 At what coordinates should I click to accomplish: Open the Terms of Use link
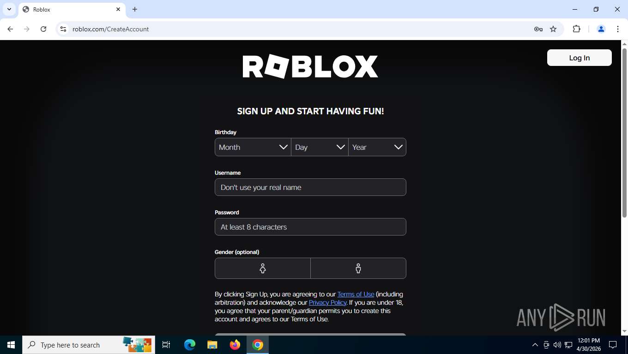(x=356, y=294)
